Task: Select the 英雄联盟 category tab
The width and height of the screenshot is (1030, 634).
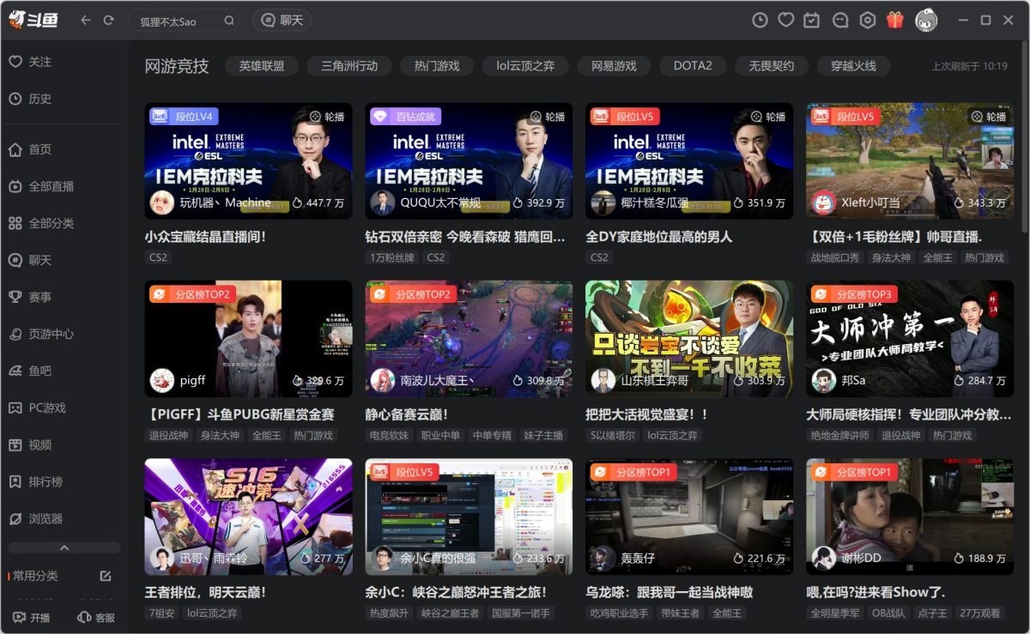Action: pos(262,66)
